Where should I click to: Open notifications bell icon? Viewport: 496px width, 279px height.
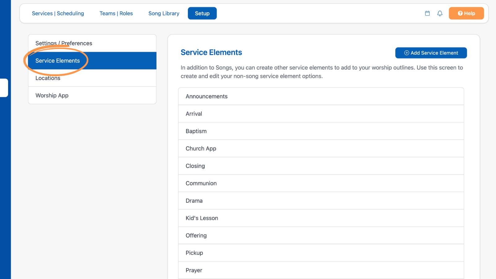coord(440,13)
